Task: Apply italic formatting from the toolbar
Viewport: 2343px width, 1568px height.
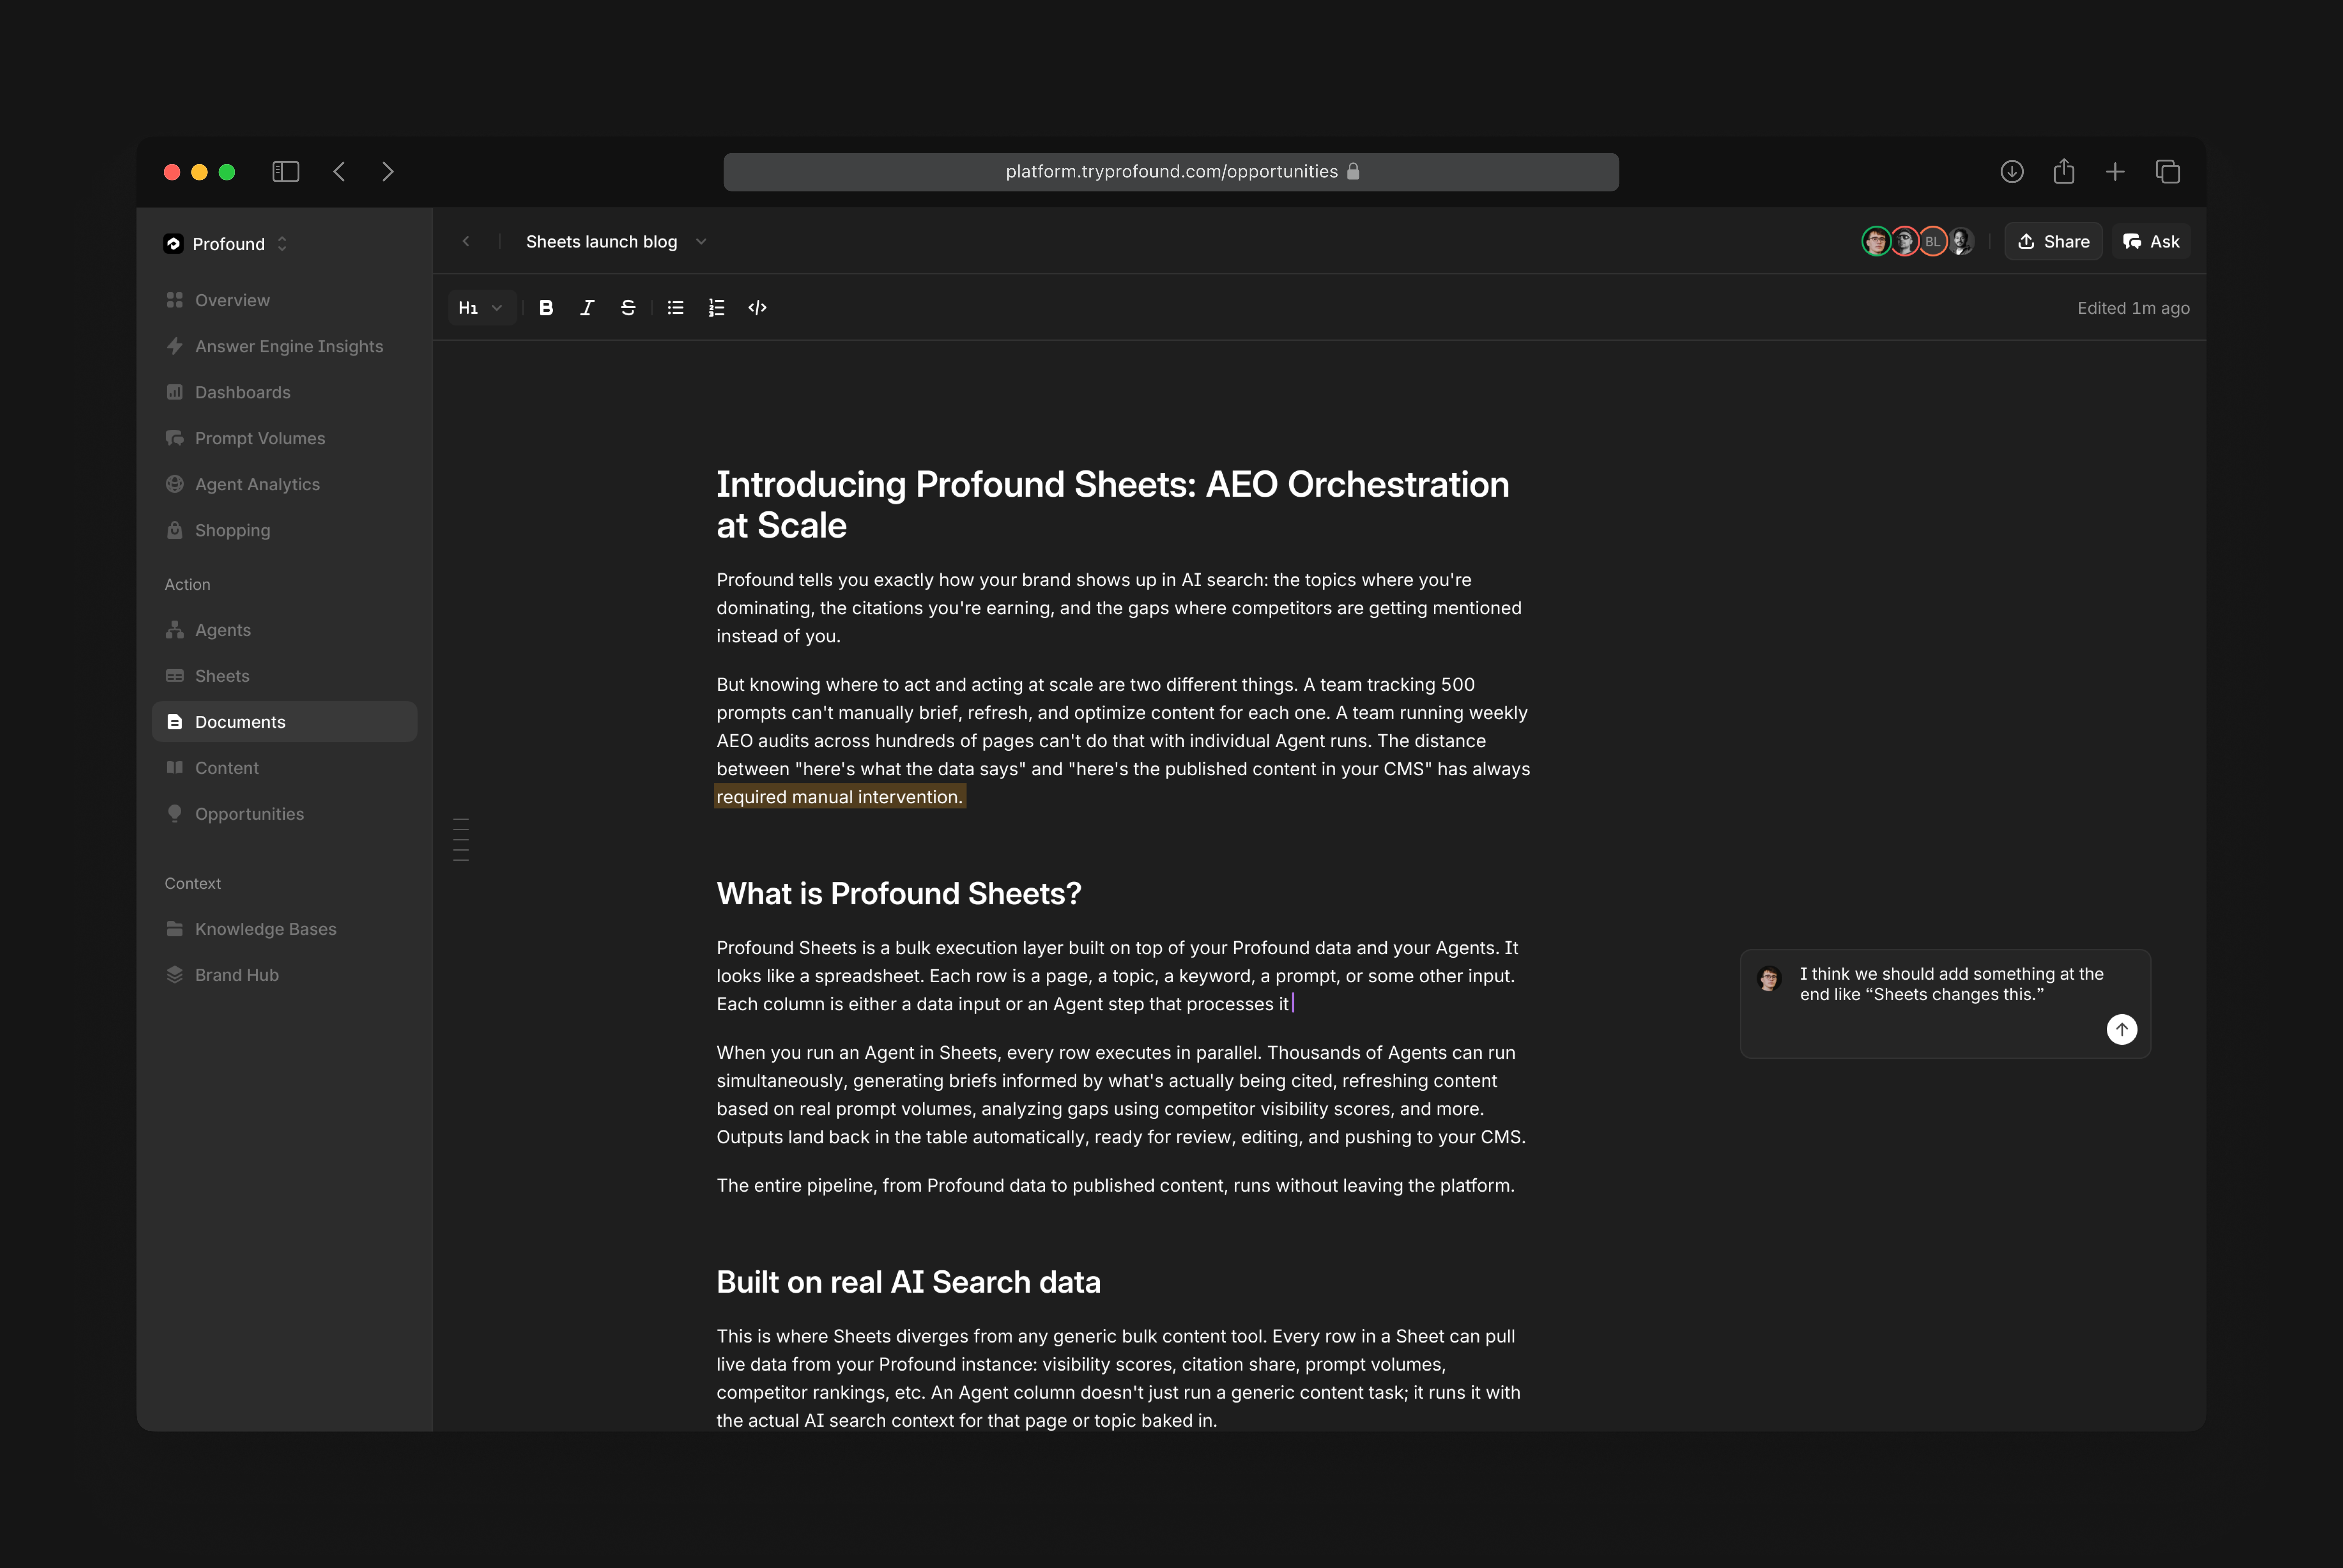Action: [587, 308]
